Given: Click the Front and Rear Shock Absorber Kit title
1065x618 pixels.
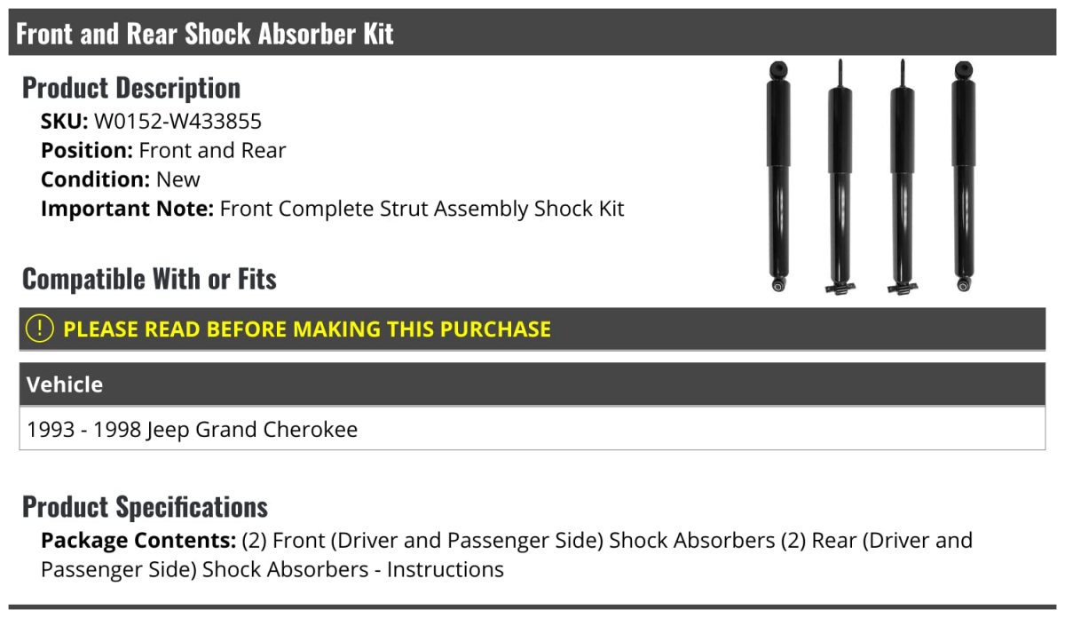Looking at the screenshot, I should [x=205, y=34].
